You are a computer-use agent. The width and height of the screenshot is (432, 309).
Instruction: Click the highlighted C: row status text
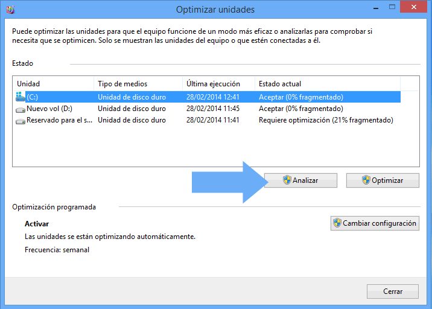click(x=300, y=97)
